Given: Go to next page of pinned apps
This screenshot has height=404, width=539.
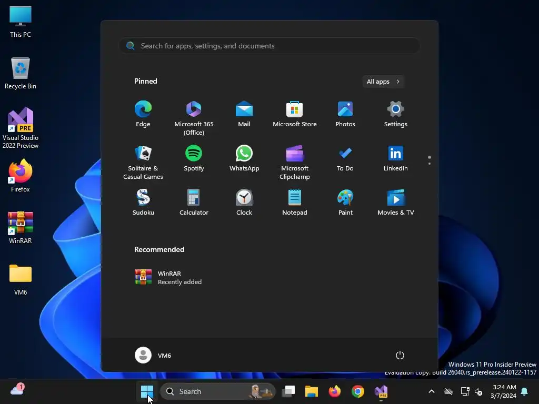Looking at the screenshot, I should [x=430, y=164].
